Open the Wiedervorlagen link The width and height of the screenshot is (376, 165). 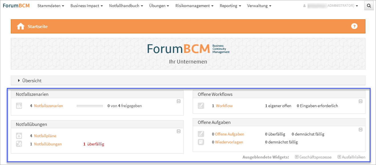point(229,142)
